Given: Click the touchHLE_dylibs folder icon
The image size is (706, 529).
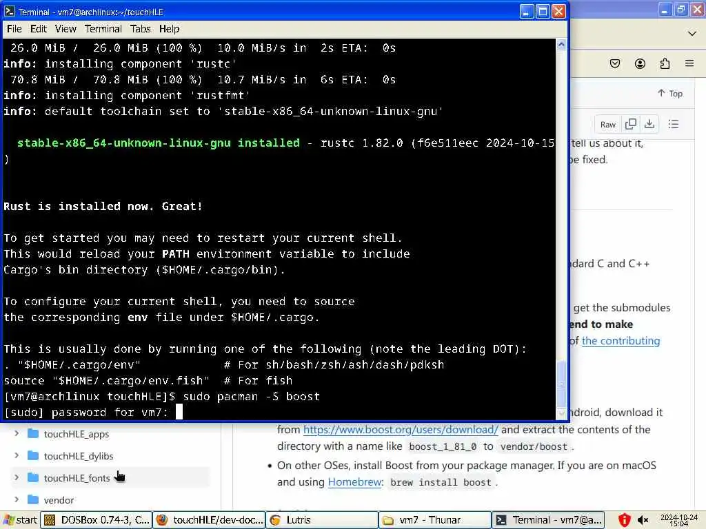Looking at the screenshot, I should pyautogui.click(x=33, y=456).
